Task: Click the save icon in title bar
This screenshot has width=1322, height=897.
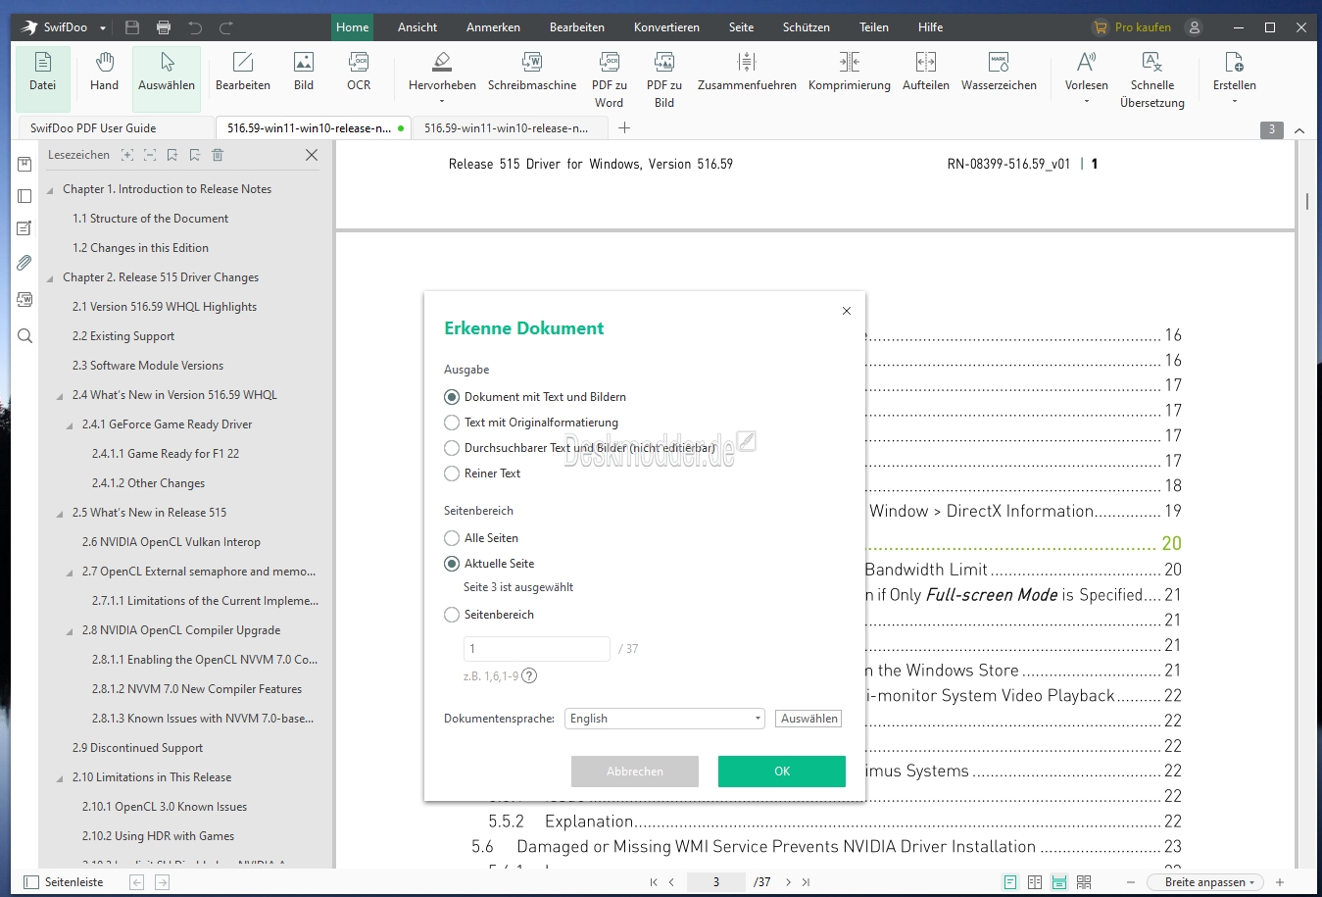Action: tap(132, 27)
